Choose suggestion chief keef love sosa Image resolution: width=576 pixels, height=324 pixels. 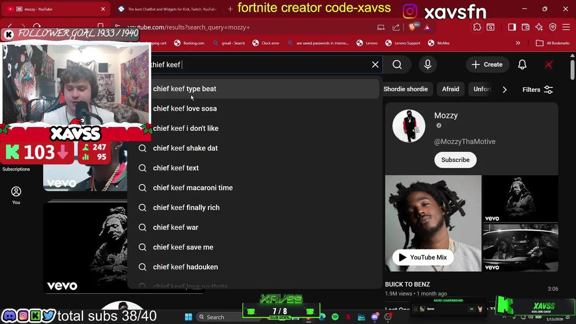point(254,108)
